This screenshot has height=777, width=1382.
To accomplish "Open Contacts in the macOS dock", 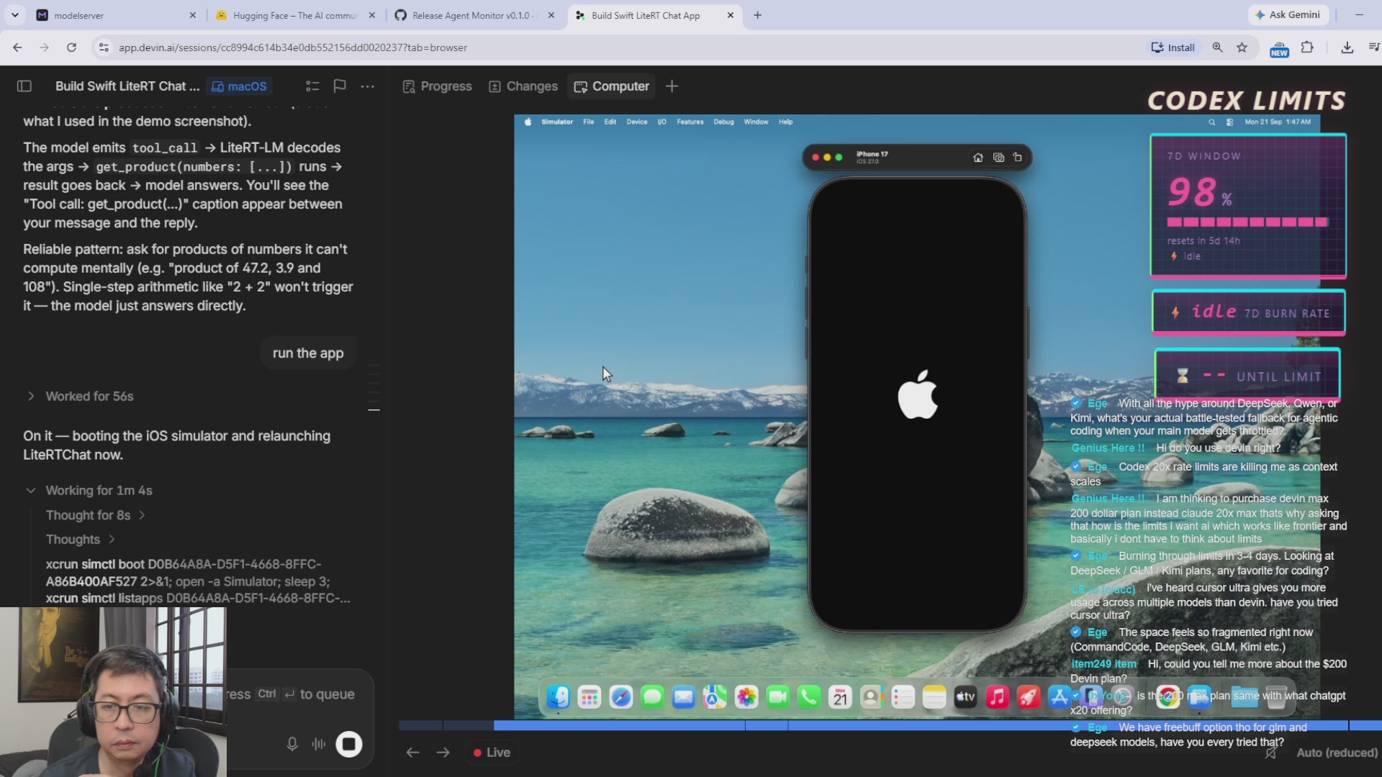I will (872, 696).
